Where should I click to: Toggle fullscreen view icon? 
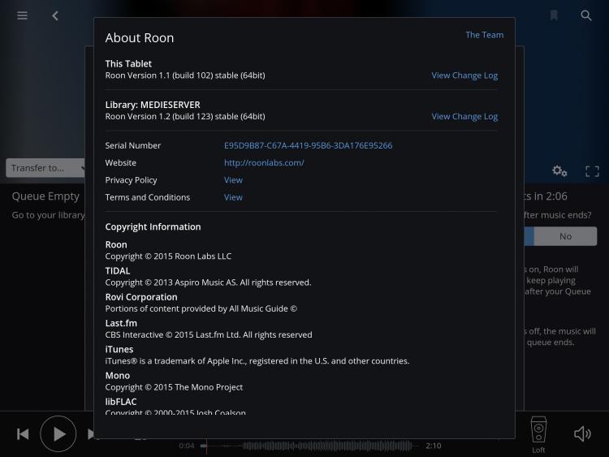[x=592, y=171]
